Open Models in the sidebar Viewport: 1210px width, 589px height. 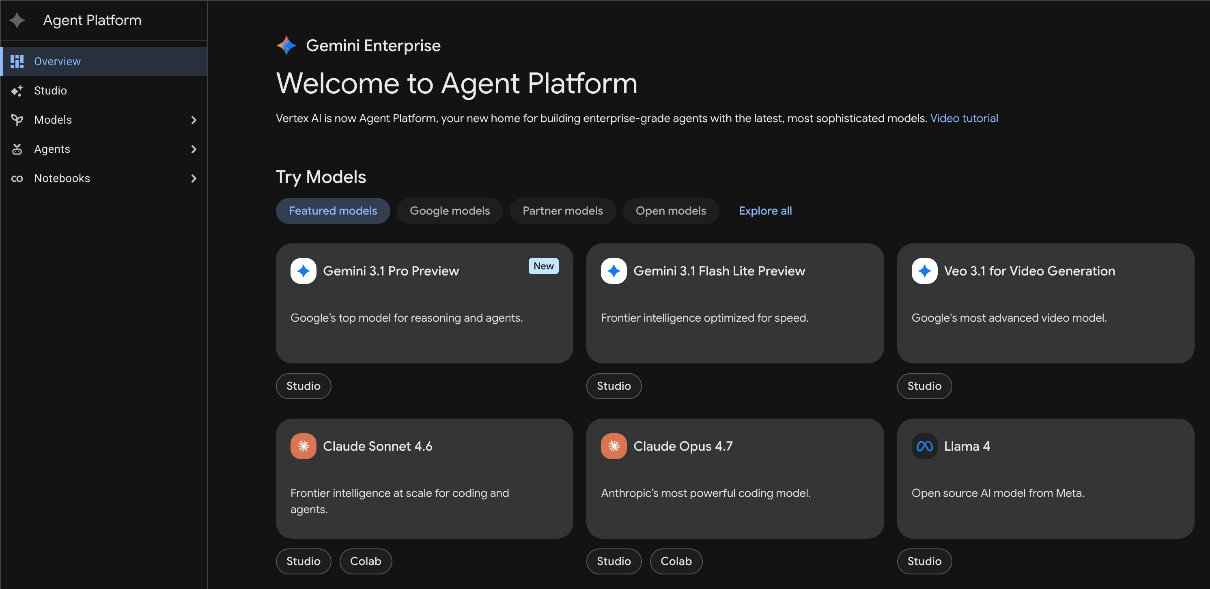click(x=104, y=120)
